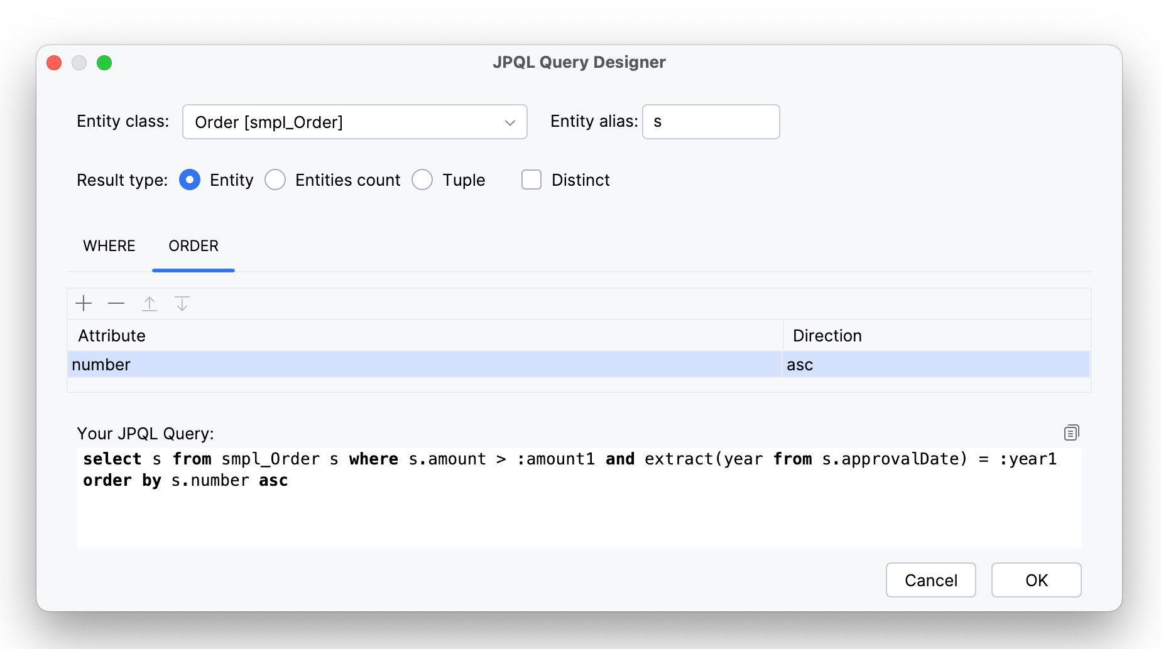Remove selected order row with minus icon
Image resolution: width=1161 pixels, height=649 pixels.
point(116,304)
